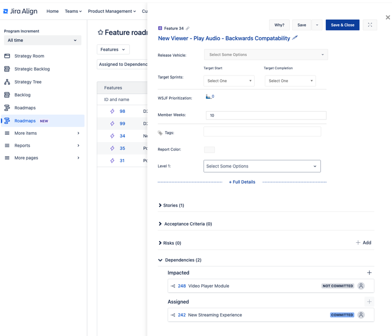The image size is (392, 336).
Task: Open the WSJF Prioritization value 0 link
Action: point(213,96)
